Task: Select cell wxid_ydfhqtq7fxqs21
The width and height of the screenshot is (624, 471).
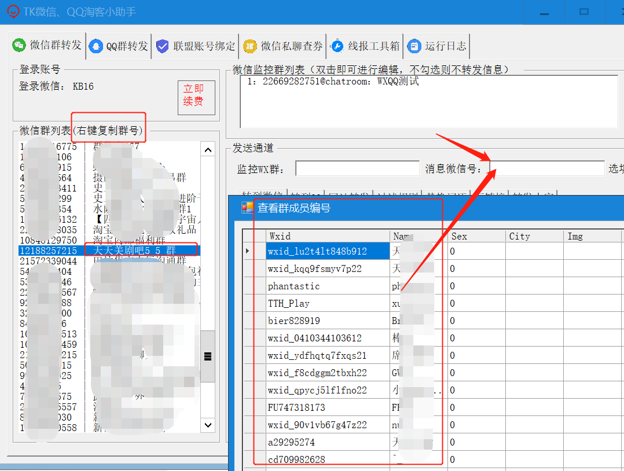Action: pyautogui.click(x=328, y=356)
